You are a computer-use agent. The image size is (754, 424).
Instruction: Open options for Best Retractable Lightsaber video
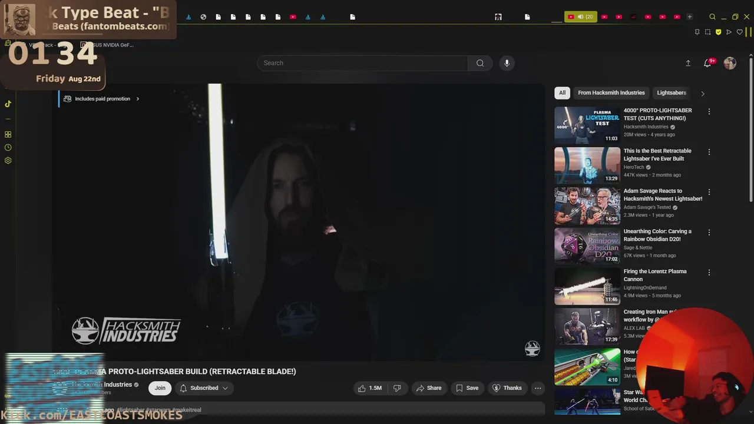point(709,152)
